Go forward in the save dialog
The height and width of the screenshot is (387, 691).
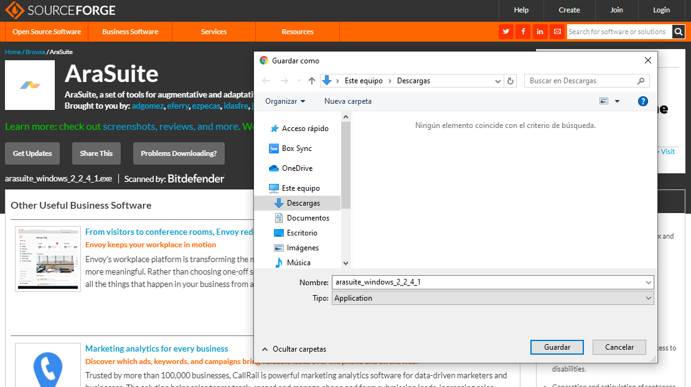284,81
